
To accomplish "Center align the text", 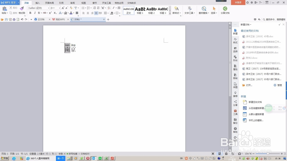I will [x=88, y=13].
